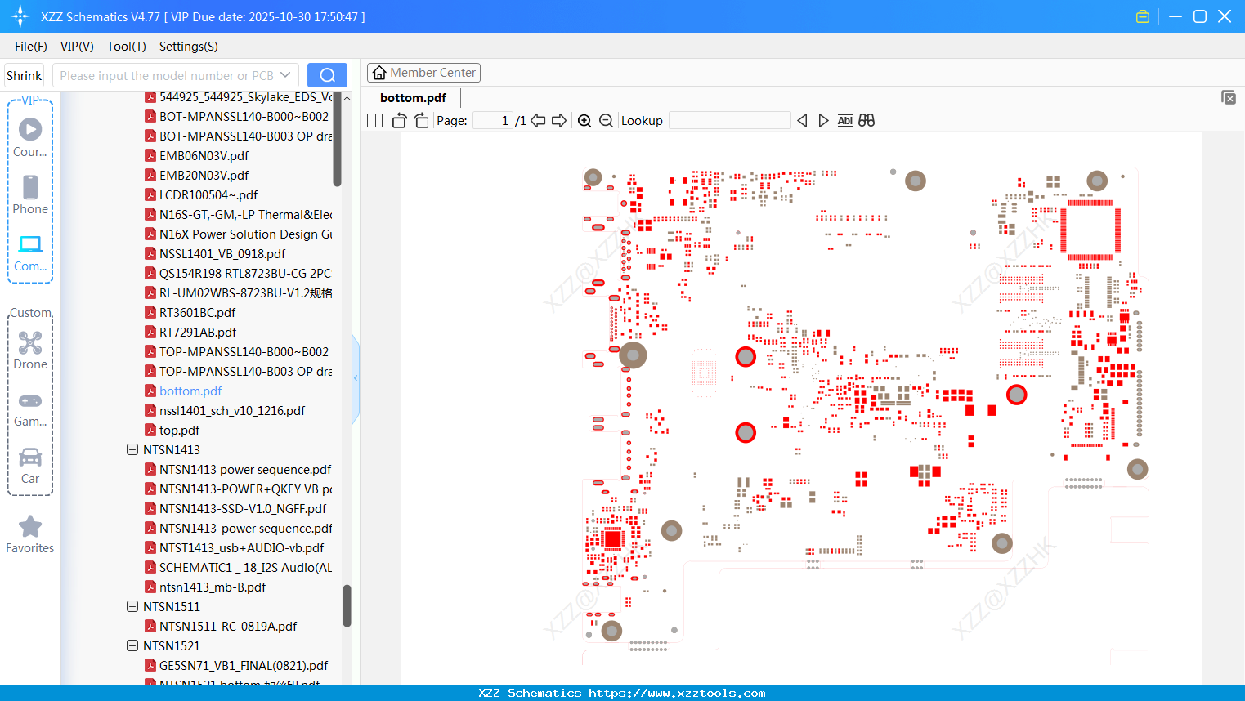Collapse the NTSN1413 folder
Screen dimensions: 1245x701
click(x=132, y=449)
